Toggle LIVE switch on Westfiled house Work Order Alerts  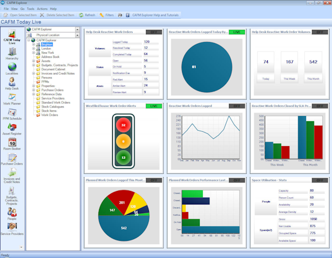click(154, 106)
